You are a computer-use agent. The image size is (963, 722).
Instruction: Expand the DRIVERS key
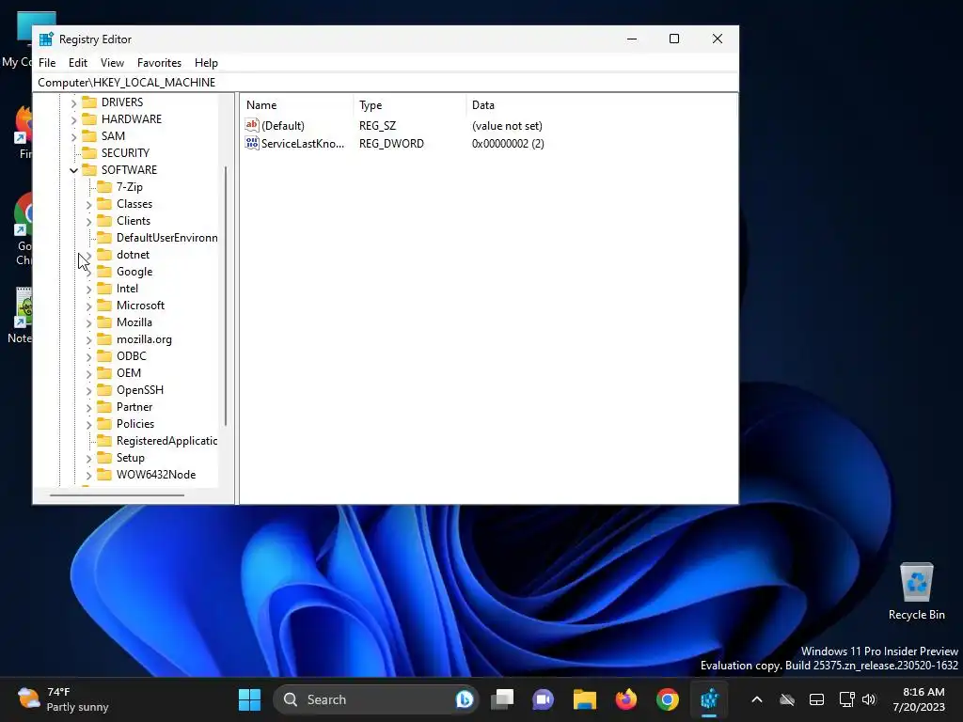click(73, 102)
